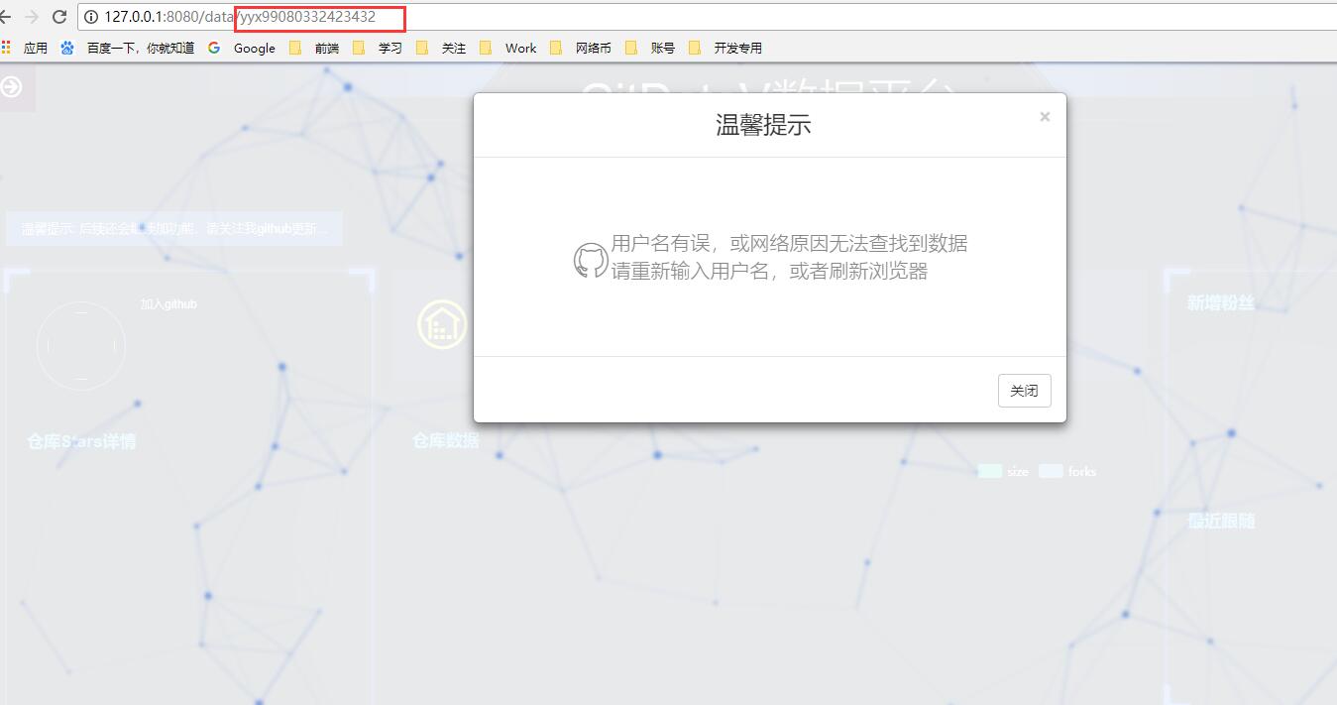The width and height of the screenshot is (1337, 705).
Task: Click the address bar URL field
Action: tap(709, 17)
